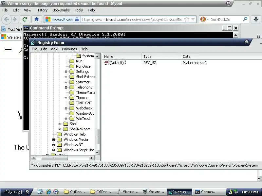Click Show Desktop quick launch icon
262x196 pixels.
pos(40,192)
